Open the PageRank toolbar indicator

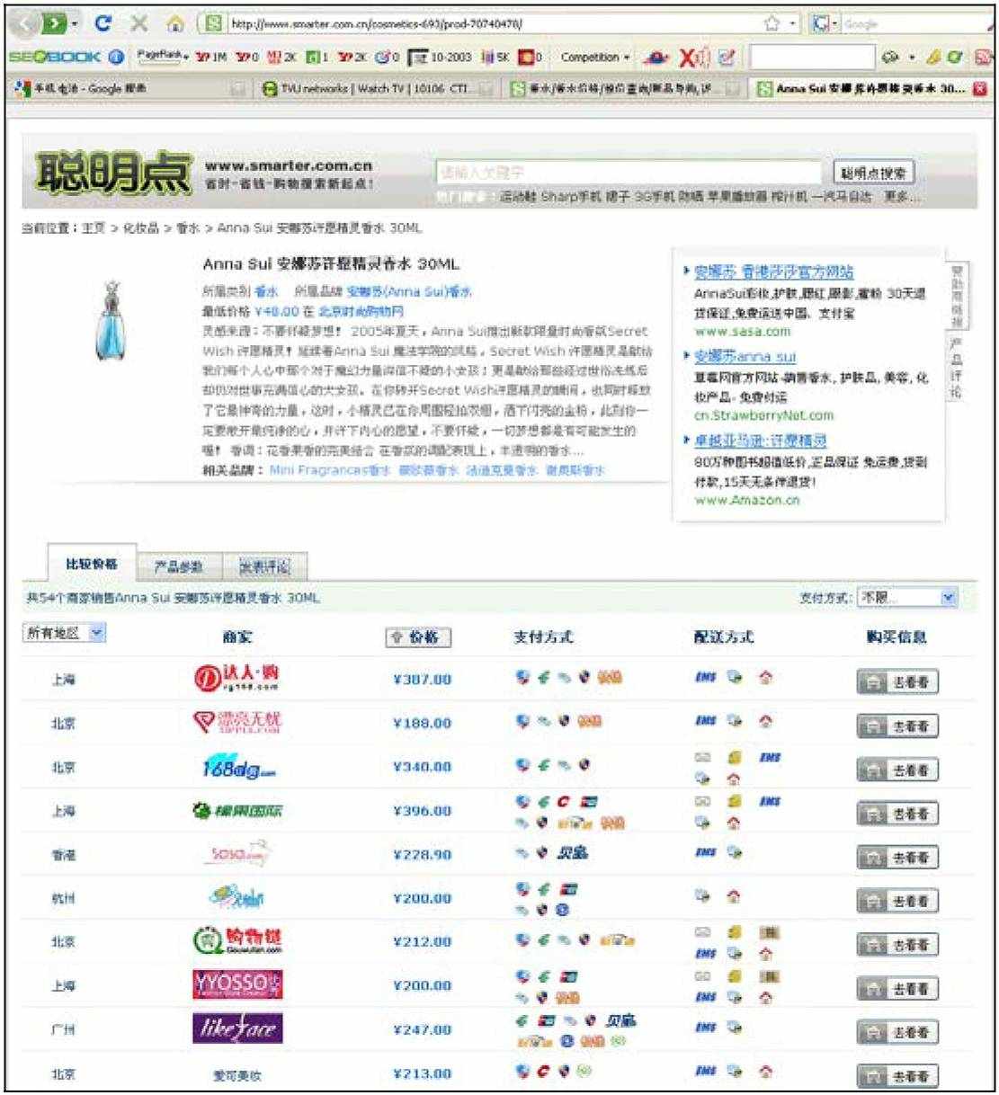pos(163,56)
